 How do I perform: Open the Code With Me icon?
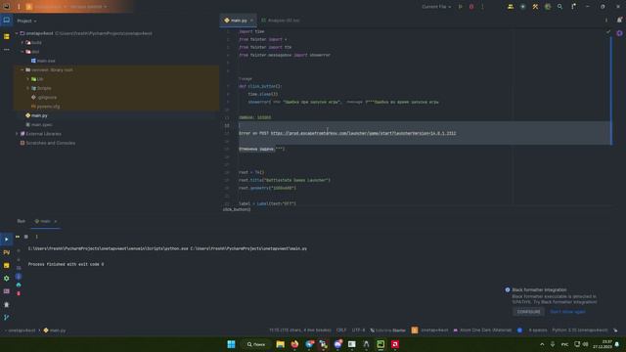pos(511,7)
